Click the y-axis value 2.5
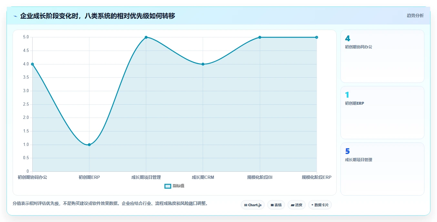437x222 pixels. pyautogui.click(x=26, y=104)
